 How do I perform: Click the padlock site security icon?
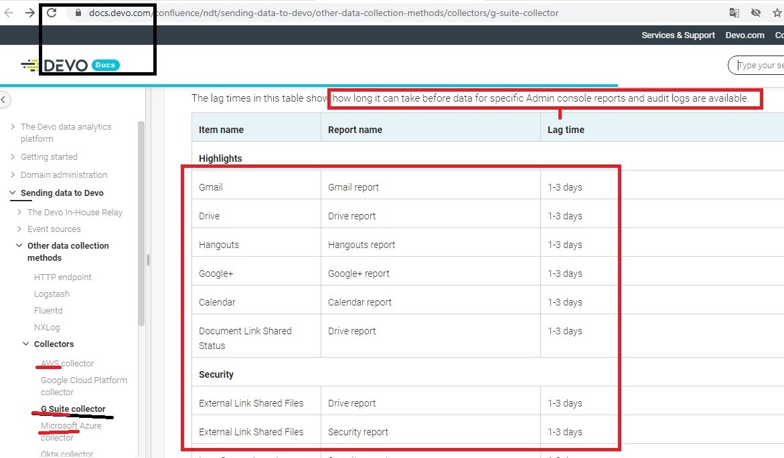(78, 13)
